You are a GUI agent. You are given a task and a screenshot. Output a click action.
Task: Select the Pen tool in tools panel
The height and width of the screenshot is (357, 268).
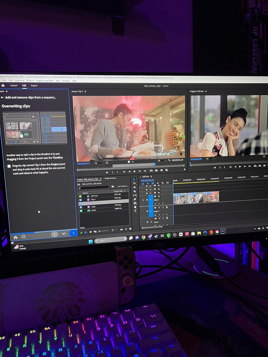coord(135,199)
